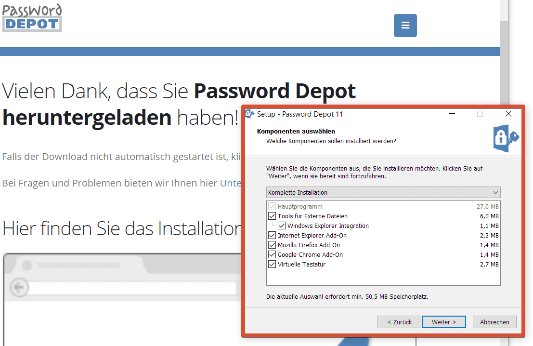Screen dimensions: 533x346
Task: Open the partially hidden support link after 'Ihnen hier'
Action: [231, 183]
